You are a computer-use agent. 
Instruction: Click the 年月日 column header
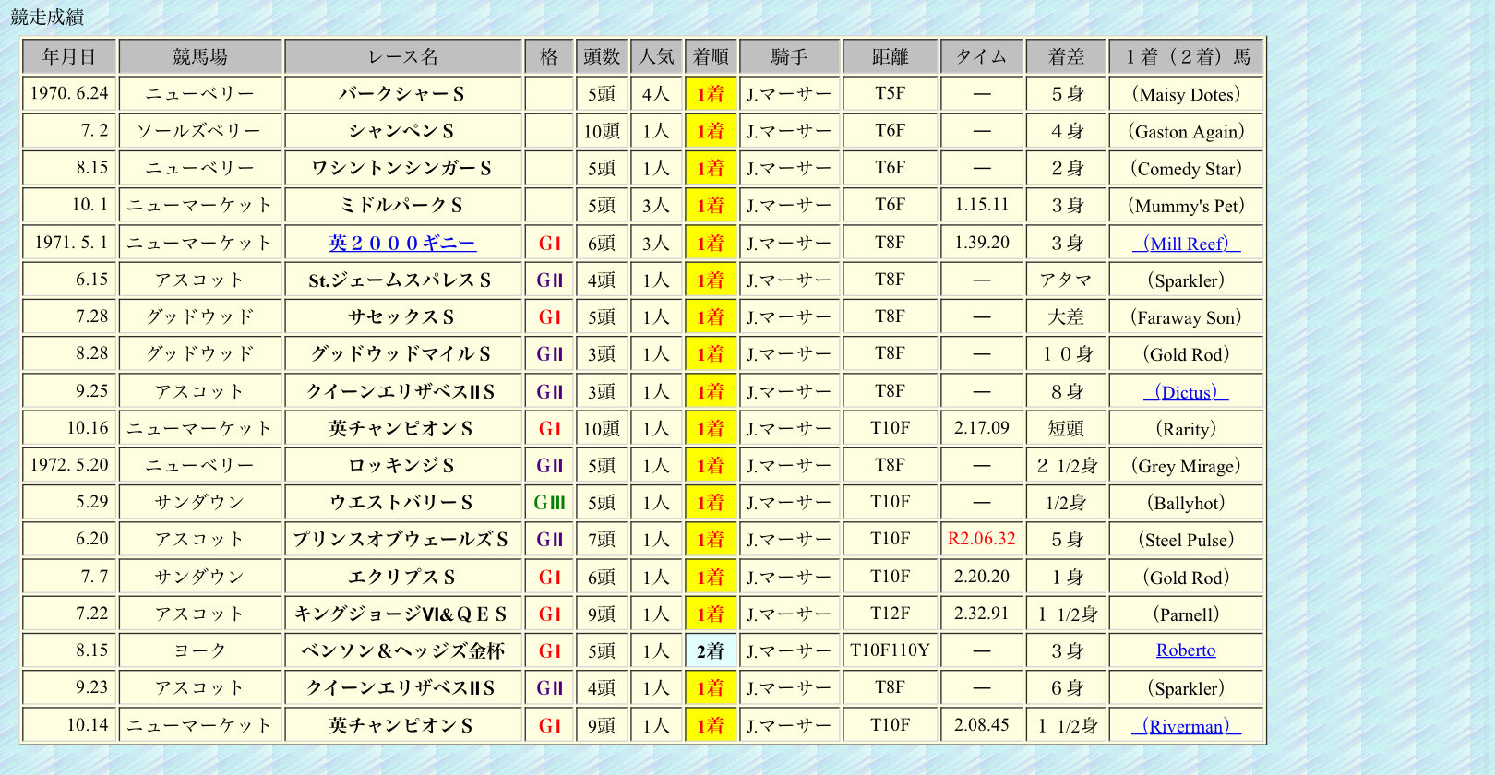point(69,57)
